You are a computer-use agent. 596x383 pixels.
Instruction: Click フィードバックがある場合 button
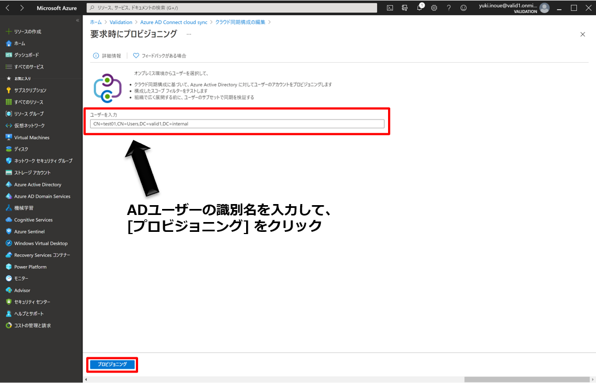159,56
